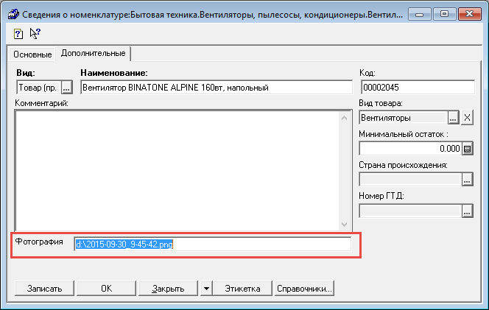Open the Вид type selection button
This screenshot has width=489, height=310.
pyautogui.click(x=67, y=88)
